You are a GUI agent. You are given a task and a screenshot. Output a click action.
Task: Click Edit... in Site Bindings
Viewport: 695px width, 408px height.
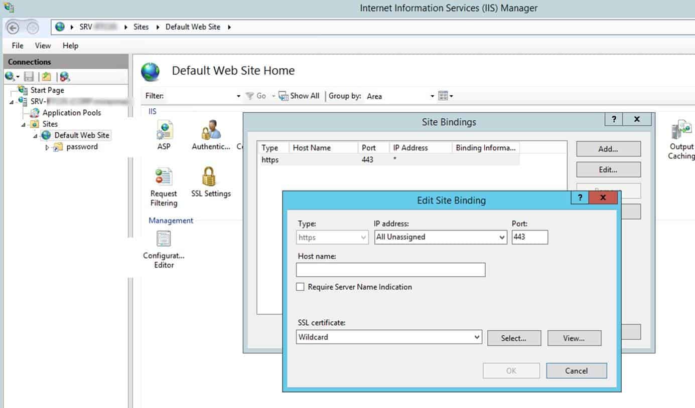[608, 170]
